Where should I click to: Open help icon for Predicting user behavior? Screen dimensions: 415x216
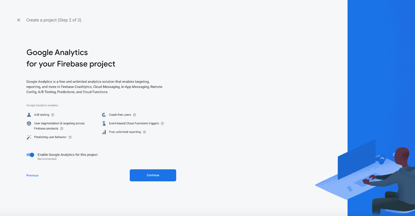click(70, 137)
